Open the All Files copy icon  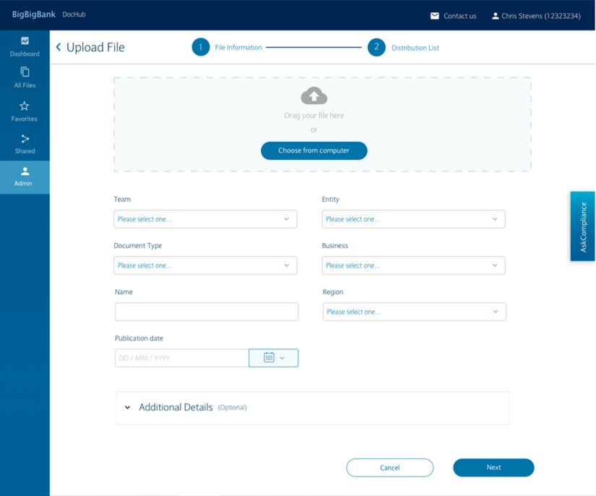pos(25,72)
